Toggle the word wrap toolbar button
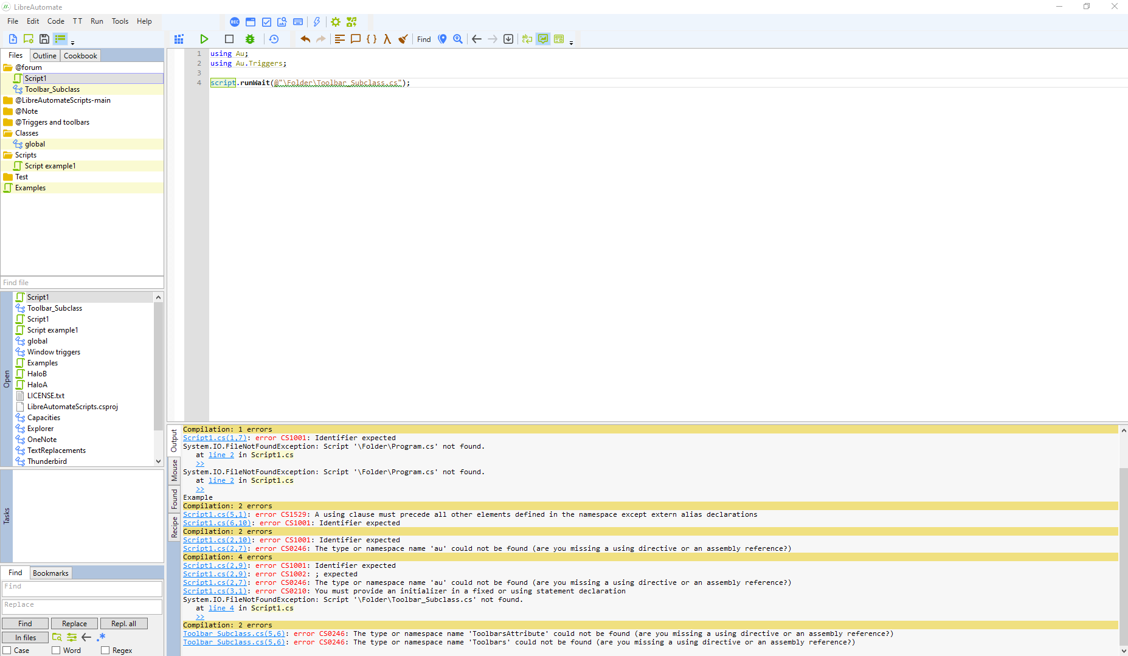The width and height of the screenshot is (1128, 656). coord(527,39)
